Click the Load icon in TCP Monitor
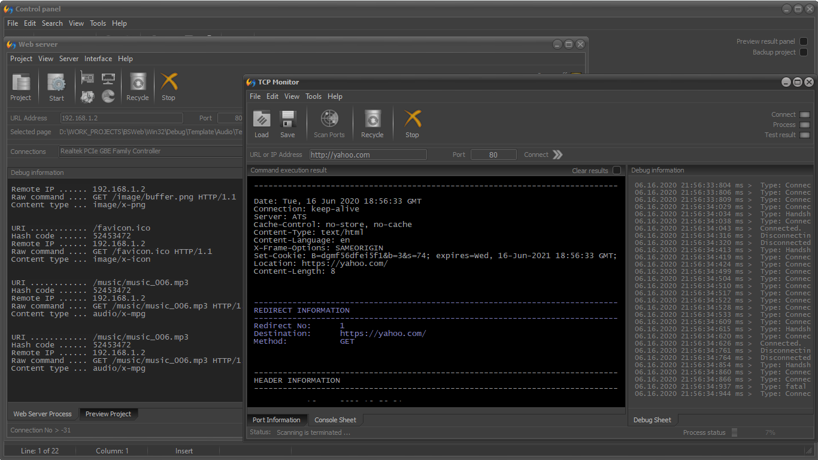The height and width of the screenshot is (460, 818). [262, 120]
